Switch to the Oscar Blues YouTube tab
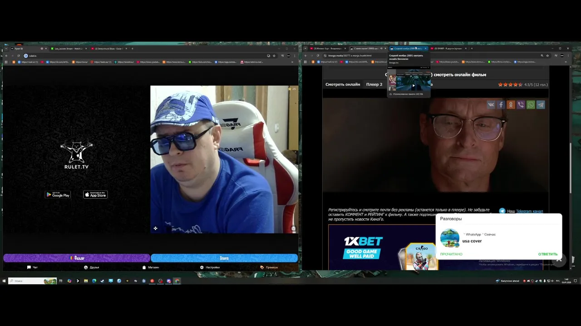581x326 pixels. pos(109,48)
